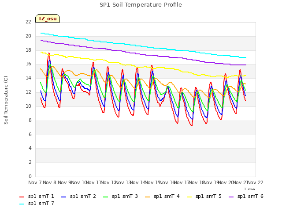Click the TZ_osu annotation label

click(48, 19)
